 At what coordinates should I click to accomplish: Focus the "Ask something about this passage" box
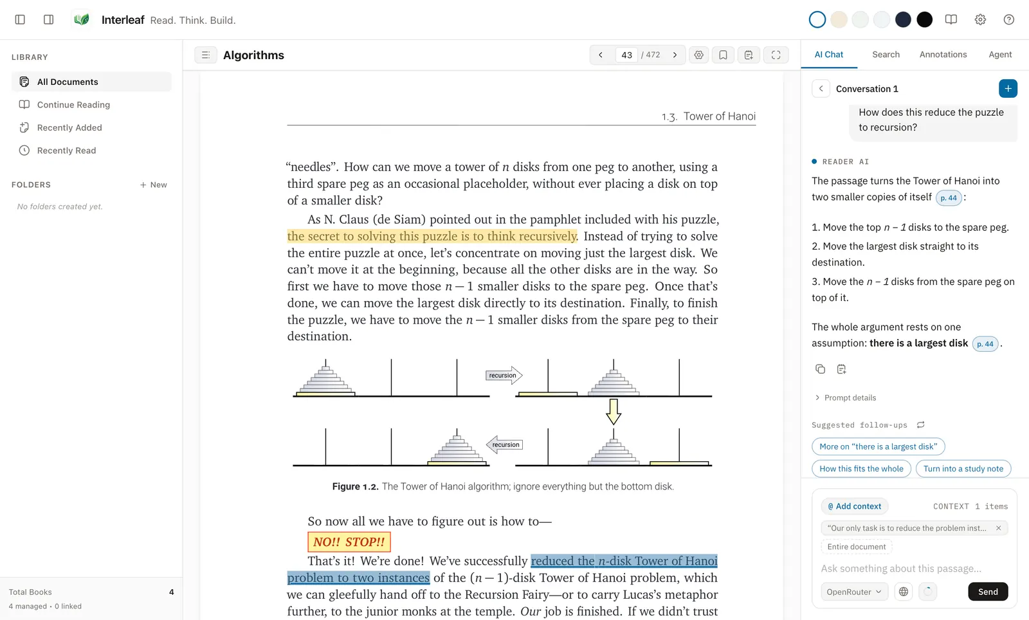click(x=914, y=569)
